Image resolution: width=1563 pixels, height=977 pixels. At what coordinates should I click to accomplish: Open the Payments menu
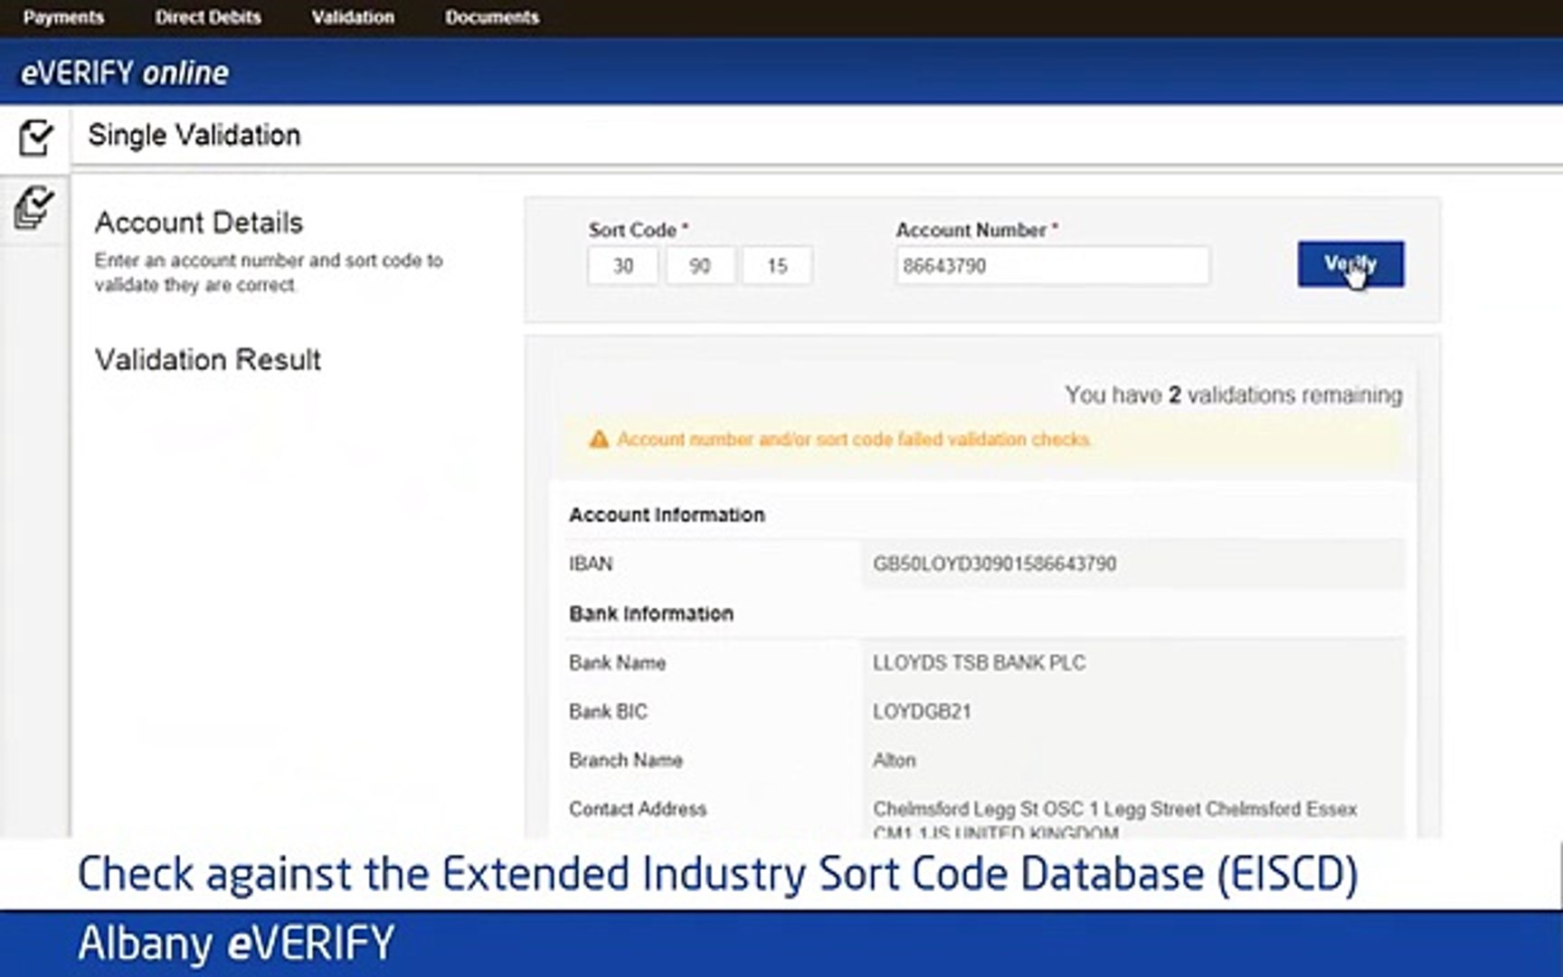(63, 17)
